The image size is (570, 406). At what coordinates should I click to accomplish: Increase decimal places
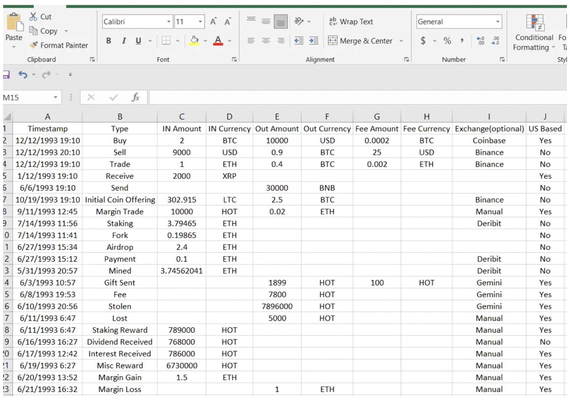pos(480,41)
